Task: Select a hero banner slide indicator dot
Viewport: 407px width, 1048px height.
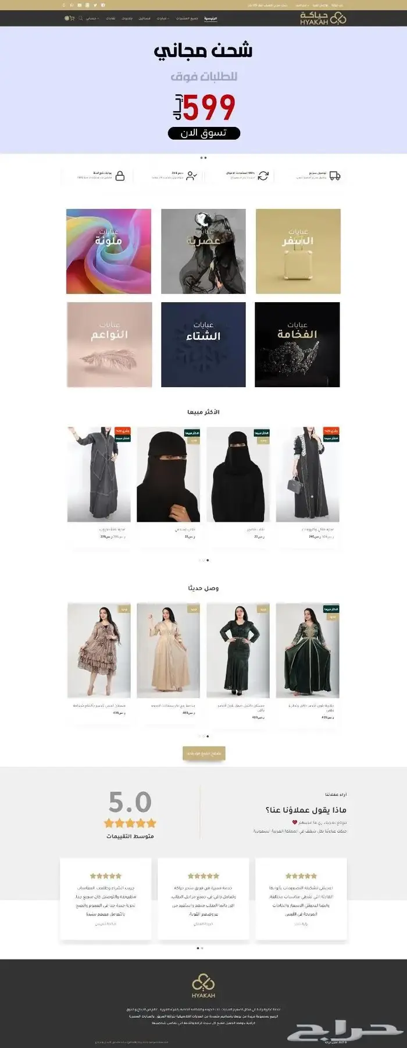Action: coord(201,157)
